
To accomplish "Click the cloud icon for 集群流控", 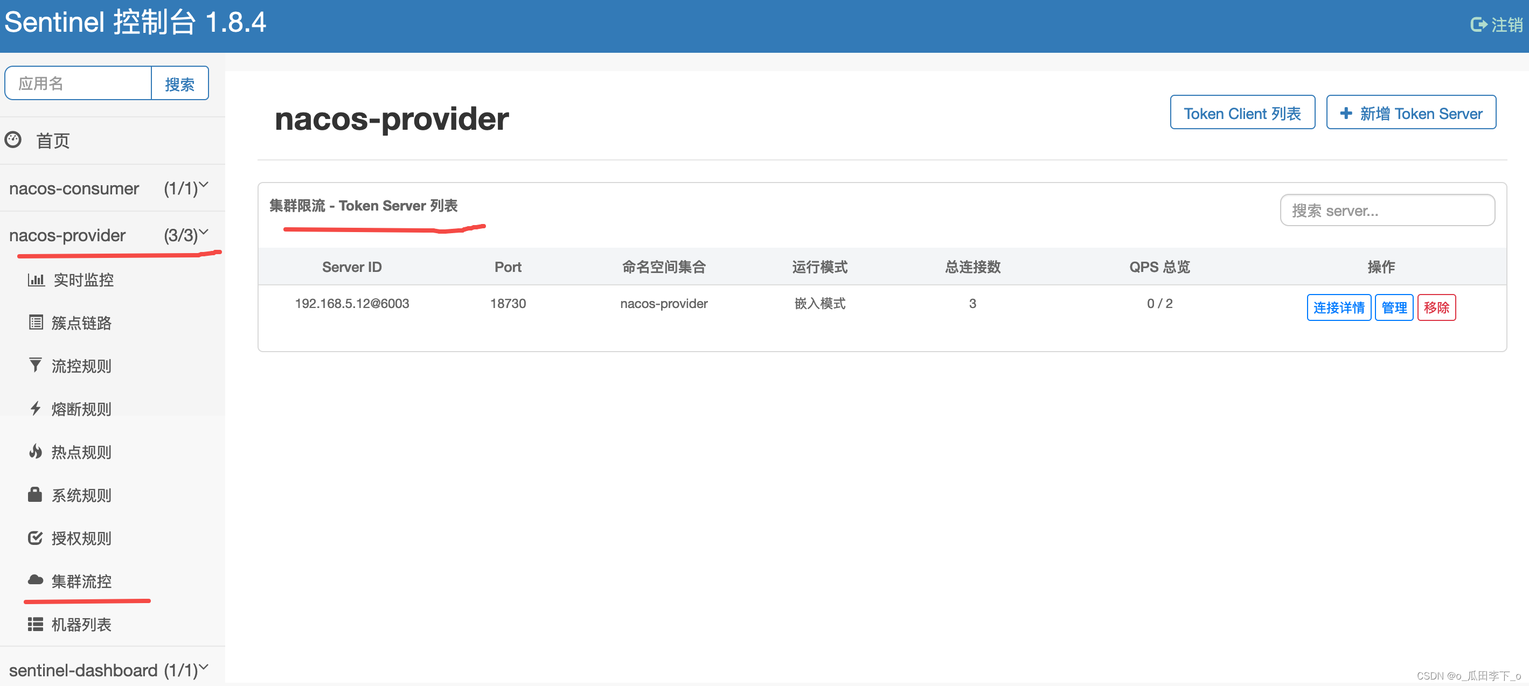I will [x=36, y=580].
